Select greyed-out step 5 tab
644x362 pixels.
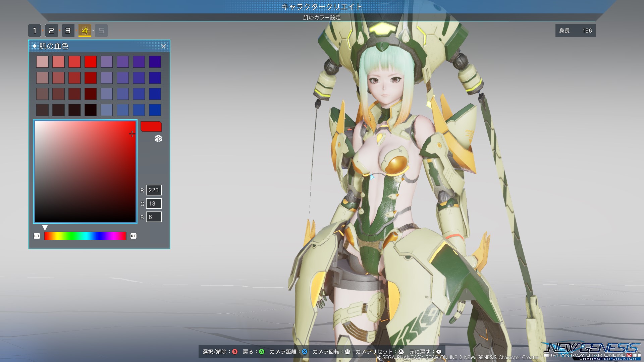click(x=102, y=31)
